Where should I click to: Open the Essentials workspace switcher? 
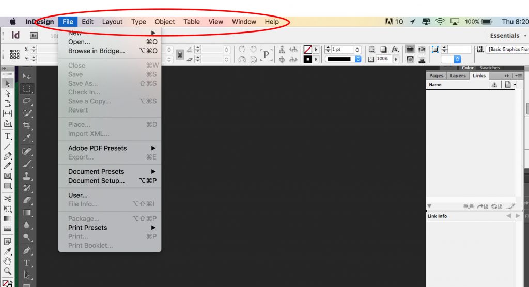[507, 36]
